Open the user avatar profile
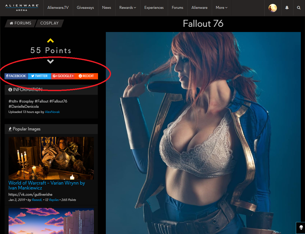The width and height of the screenshot is (305, 234). [x=273, y=8]
